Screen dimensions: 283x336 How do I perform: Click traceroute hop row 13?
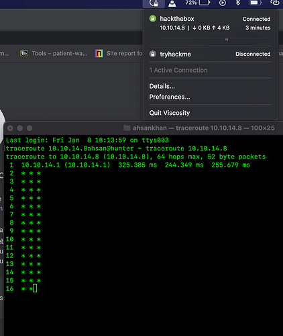(x=23, y=264)
